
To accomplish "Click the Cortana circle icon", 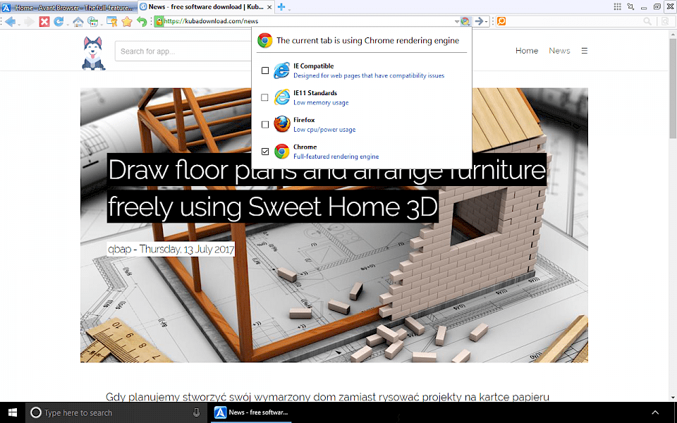I will click(36, 412).
